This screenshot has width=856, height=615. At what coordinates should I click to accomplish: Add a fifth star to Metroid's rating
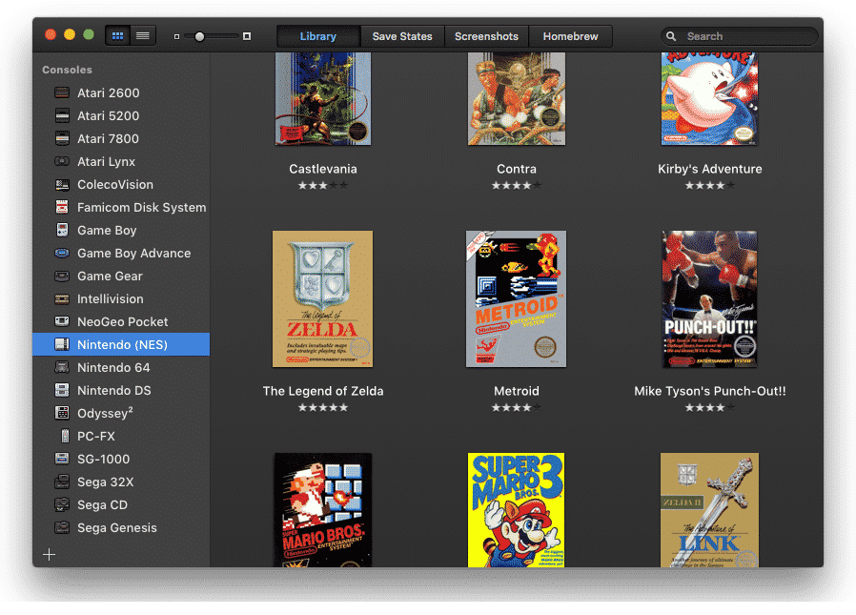pos(538,407)
